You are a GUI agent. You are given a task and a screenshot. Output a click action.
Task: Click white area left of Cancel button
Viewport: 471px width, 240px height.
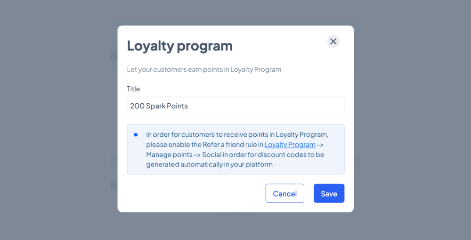tap(195, 193)
